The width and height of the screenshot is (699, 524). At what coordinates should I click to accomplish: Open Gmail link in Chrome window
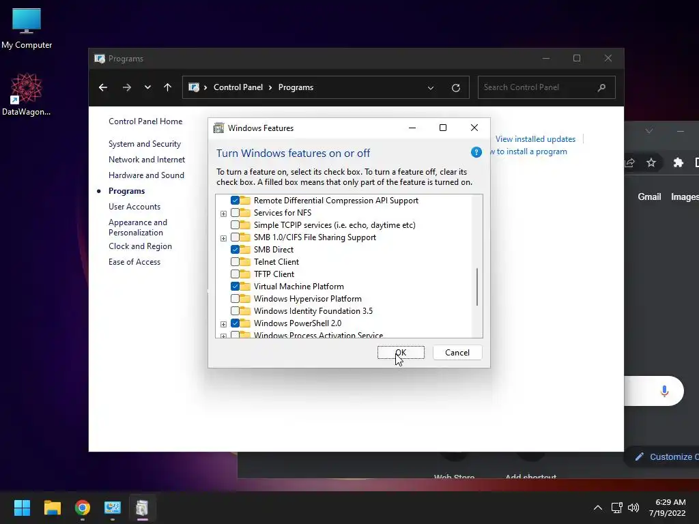[649, 196]
